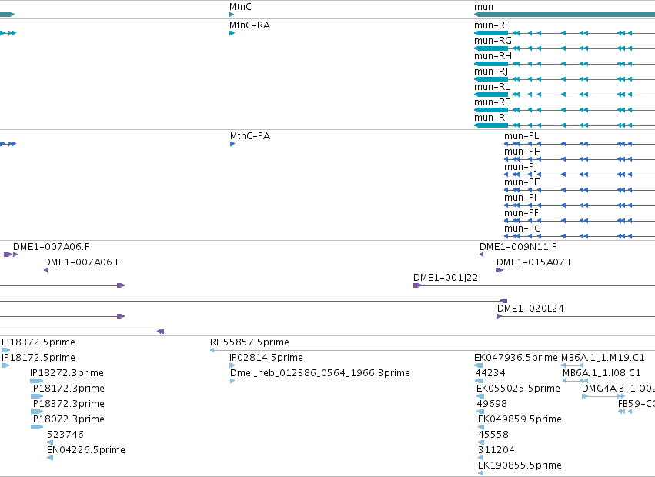The height and width of the screenshot is (477, 655).
Task: Select transcript mun-RF
Action: tap(492, 25)
